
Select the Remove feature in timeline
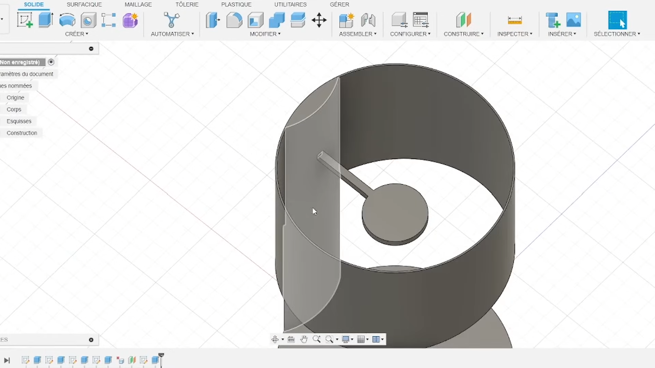point(120,360)
